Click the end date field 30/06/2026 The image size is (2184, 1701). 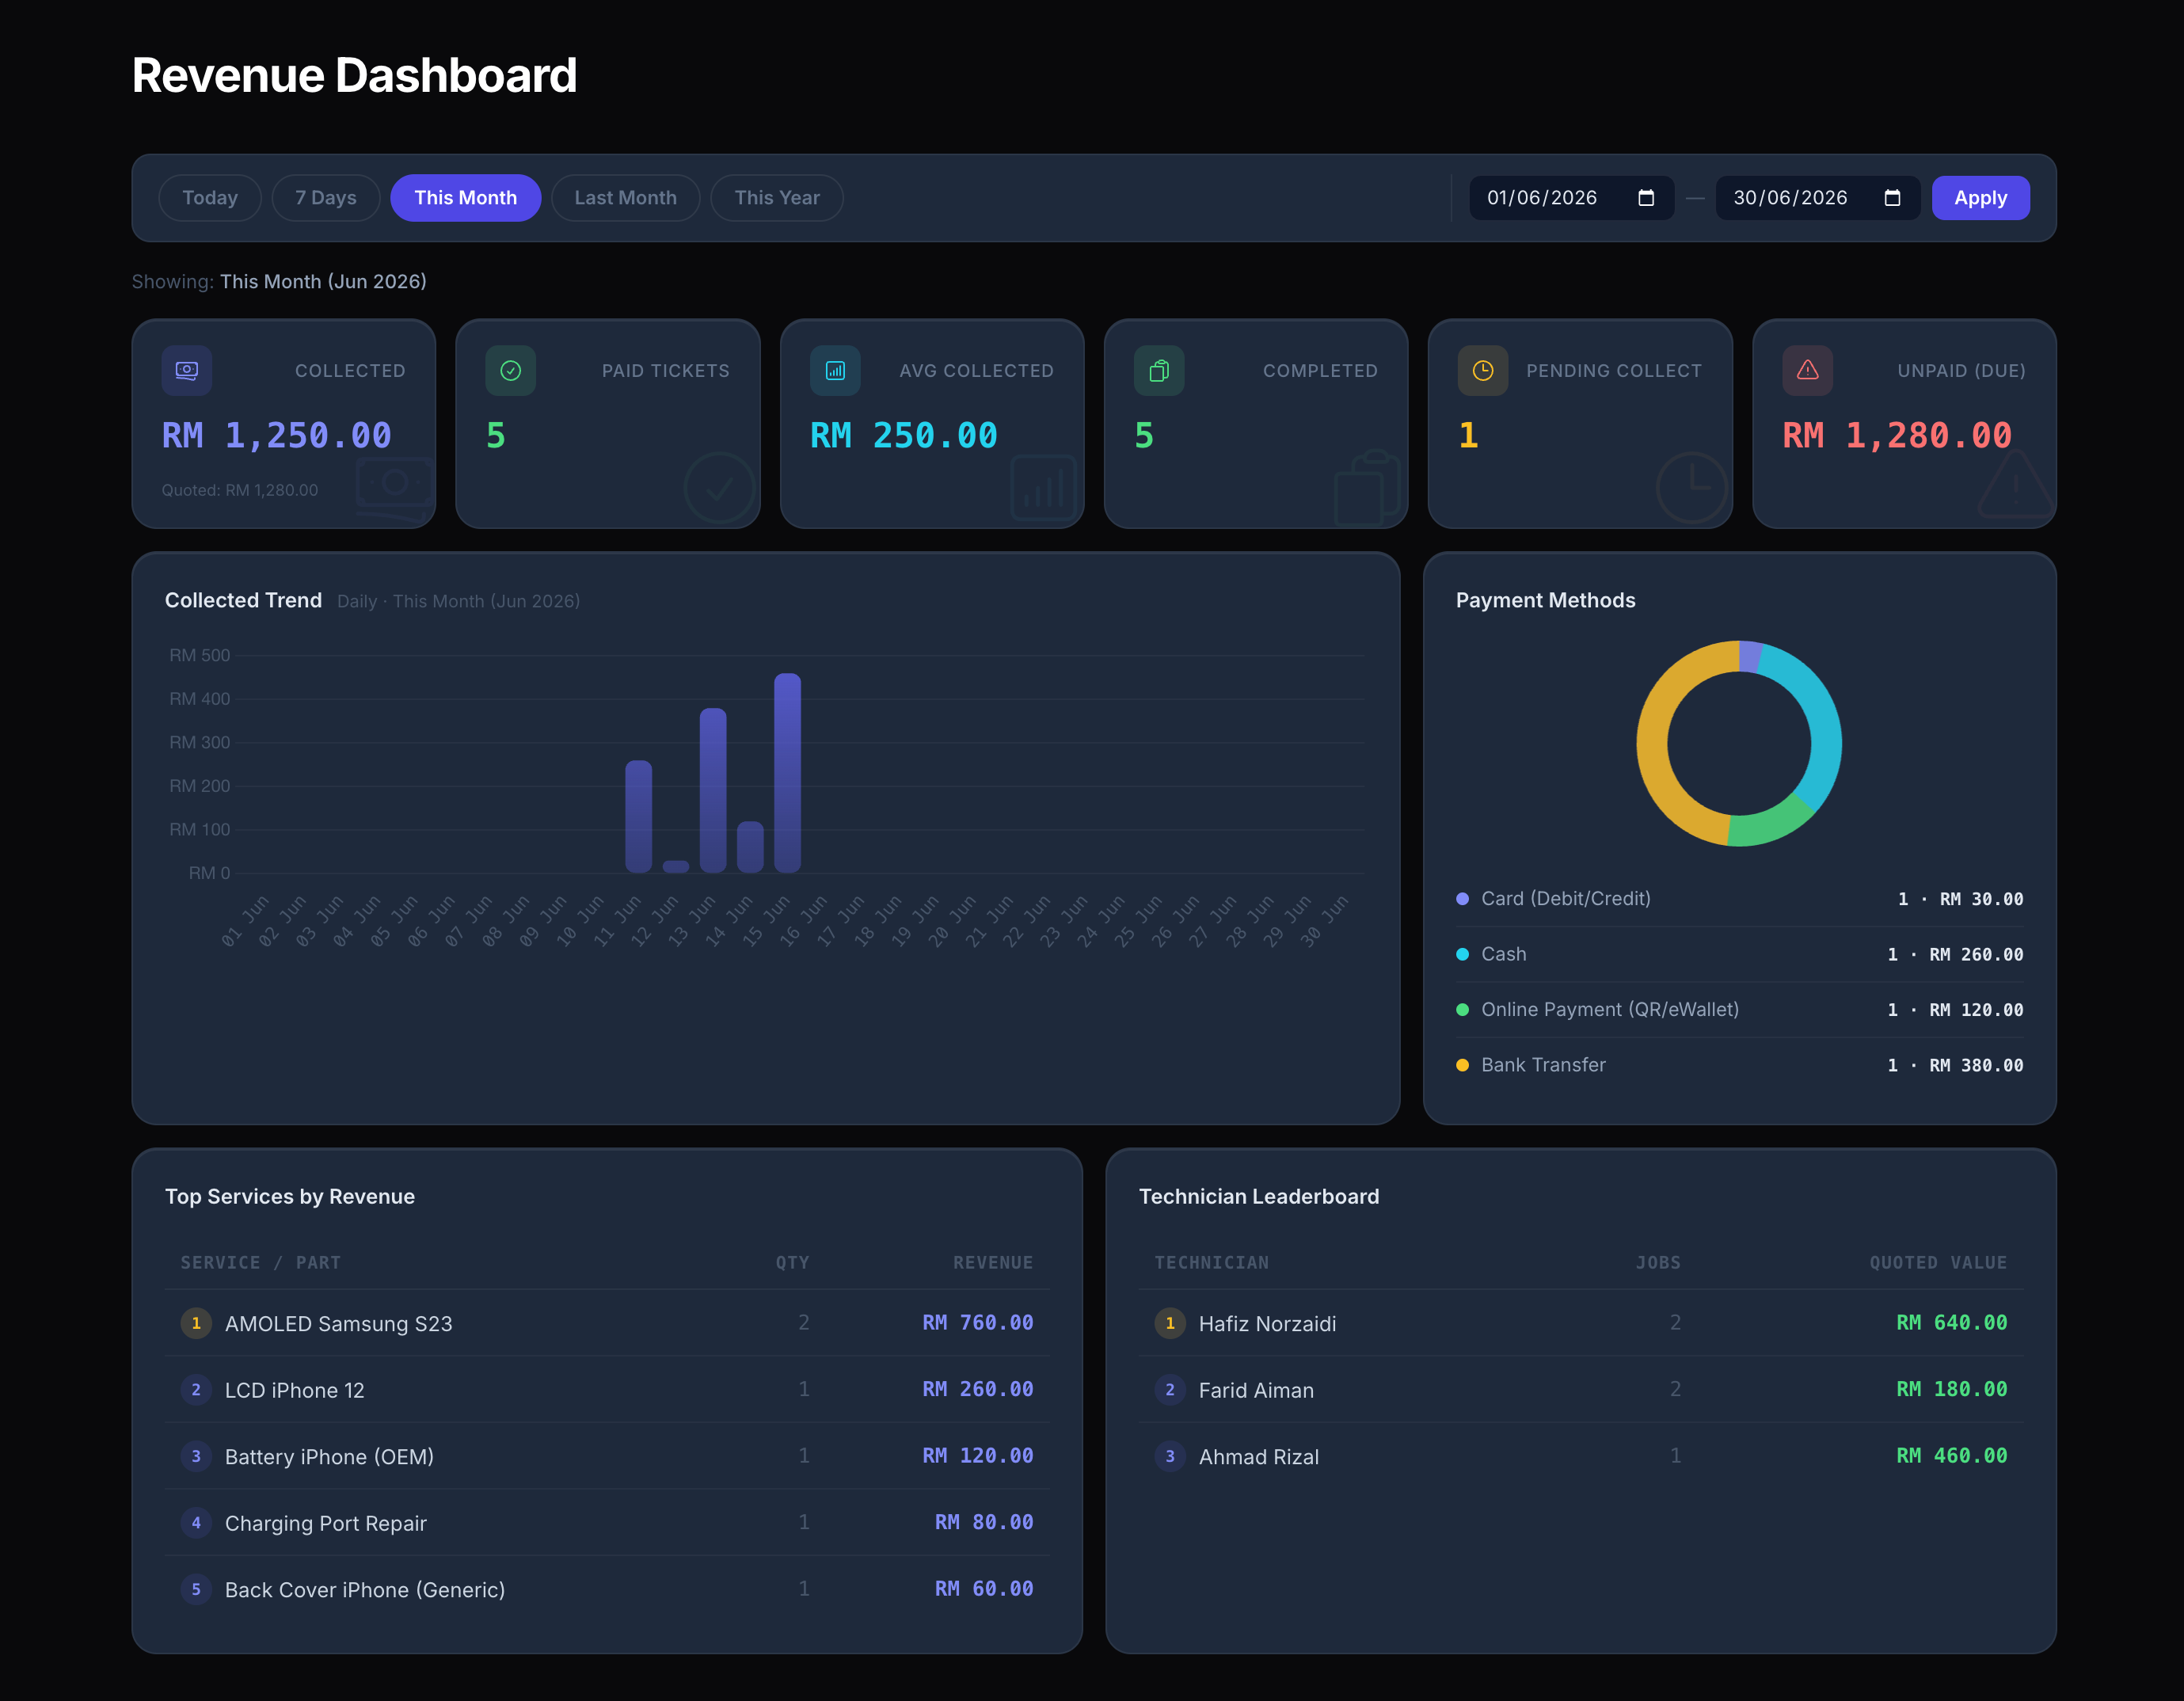tap(1817, 198)
